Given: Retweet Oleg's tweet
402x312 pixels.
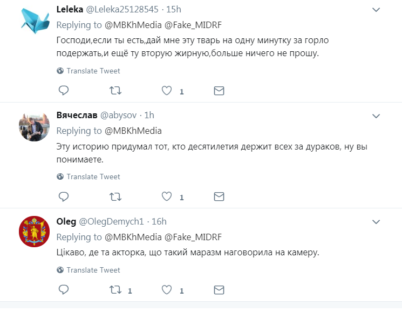Looking at the screenshot, I should click(115, 290).
